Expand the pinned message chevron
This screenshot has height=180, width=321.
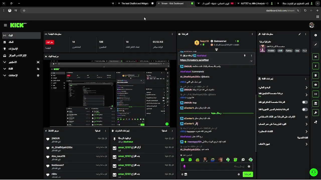click(x=251, y=61)
